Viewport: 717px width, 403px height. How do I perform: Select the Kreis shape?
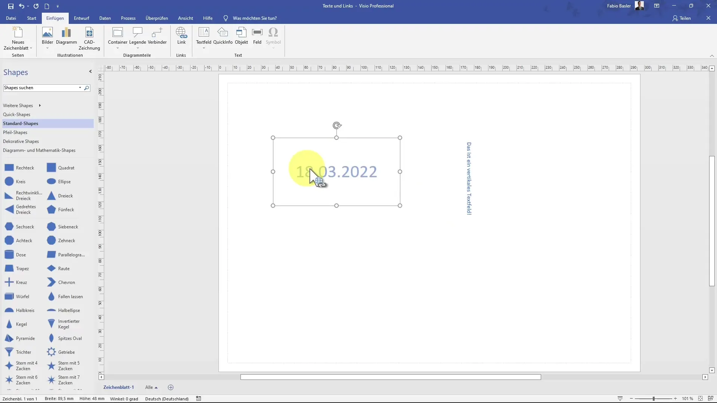pos(15,182)
